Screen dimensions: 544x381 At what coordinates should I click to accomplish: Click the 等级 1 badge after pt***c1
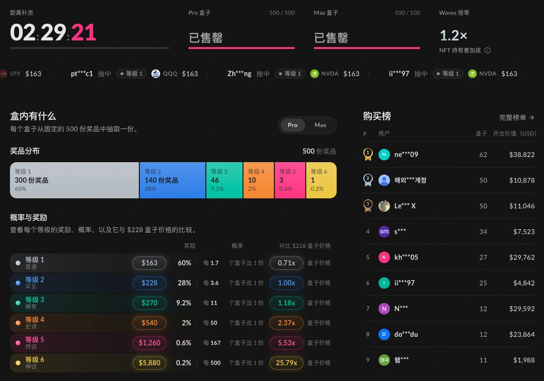coord(131,74)
